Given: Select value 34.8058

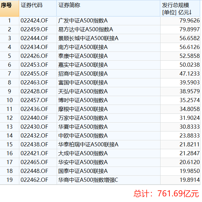Looking at the screenshot, I should click(x=180, y=109).
